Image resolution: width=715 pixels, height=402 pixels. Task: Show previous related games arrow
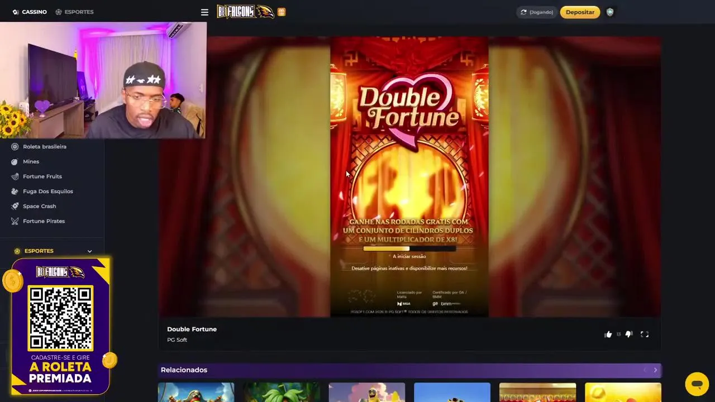[x=645, y=370]
